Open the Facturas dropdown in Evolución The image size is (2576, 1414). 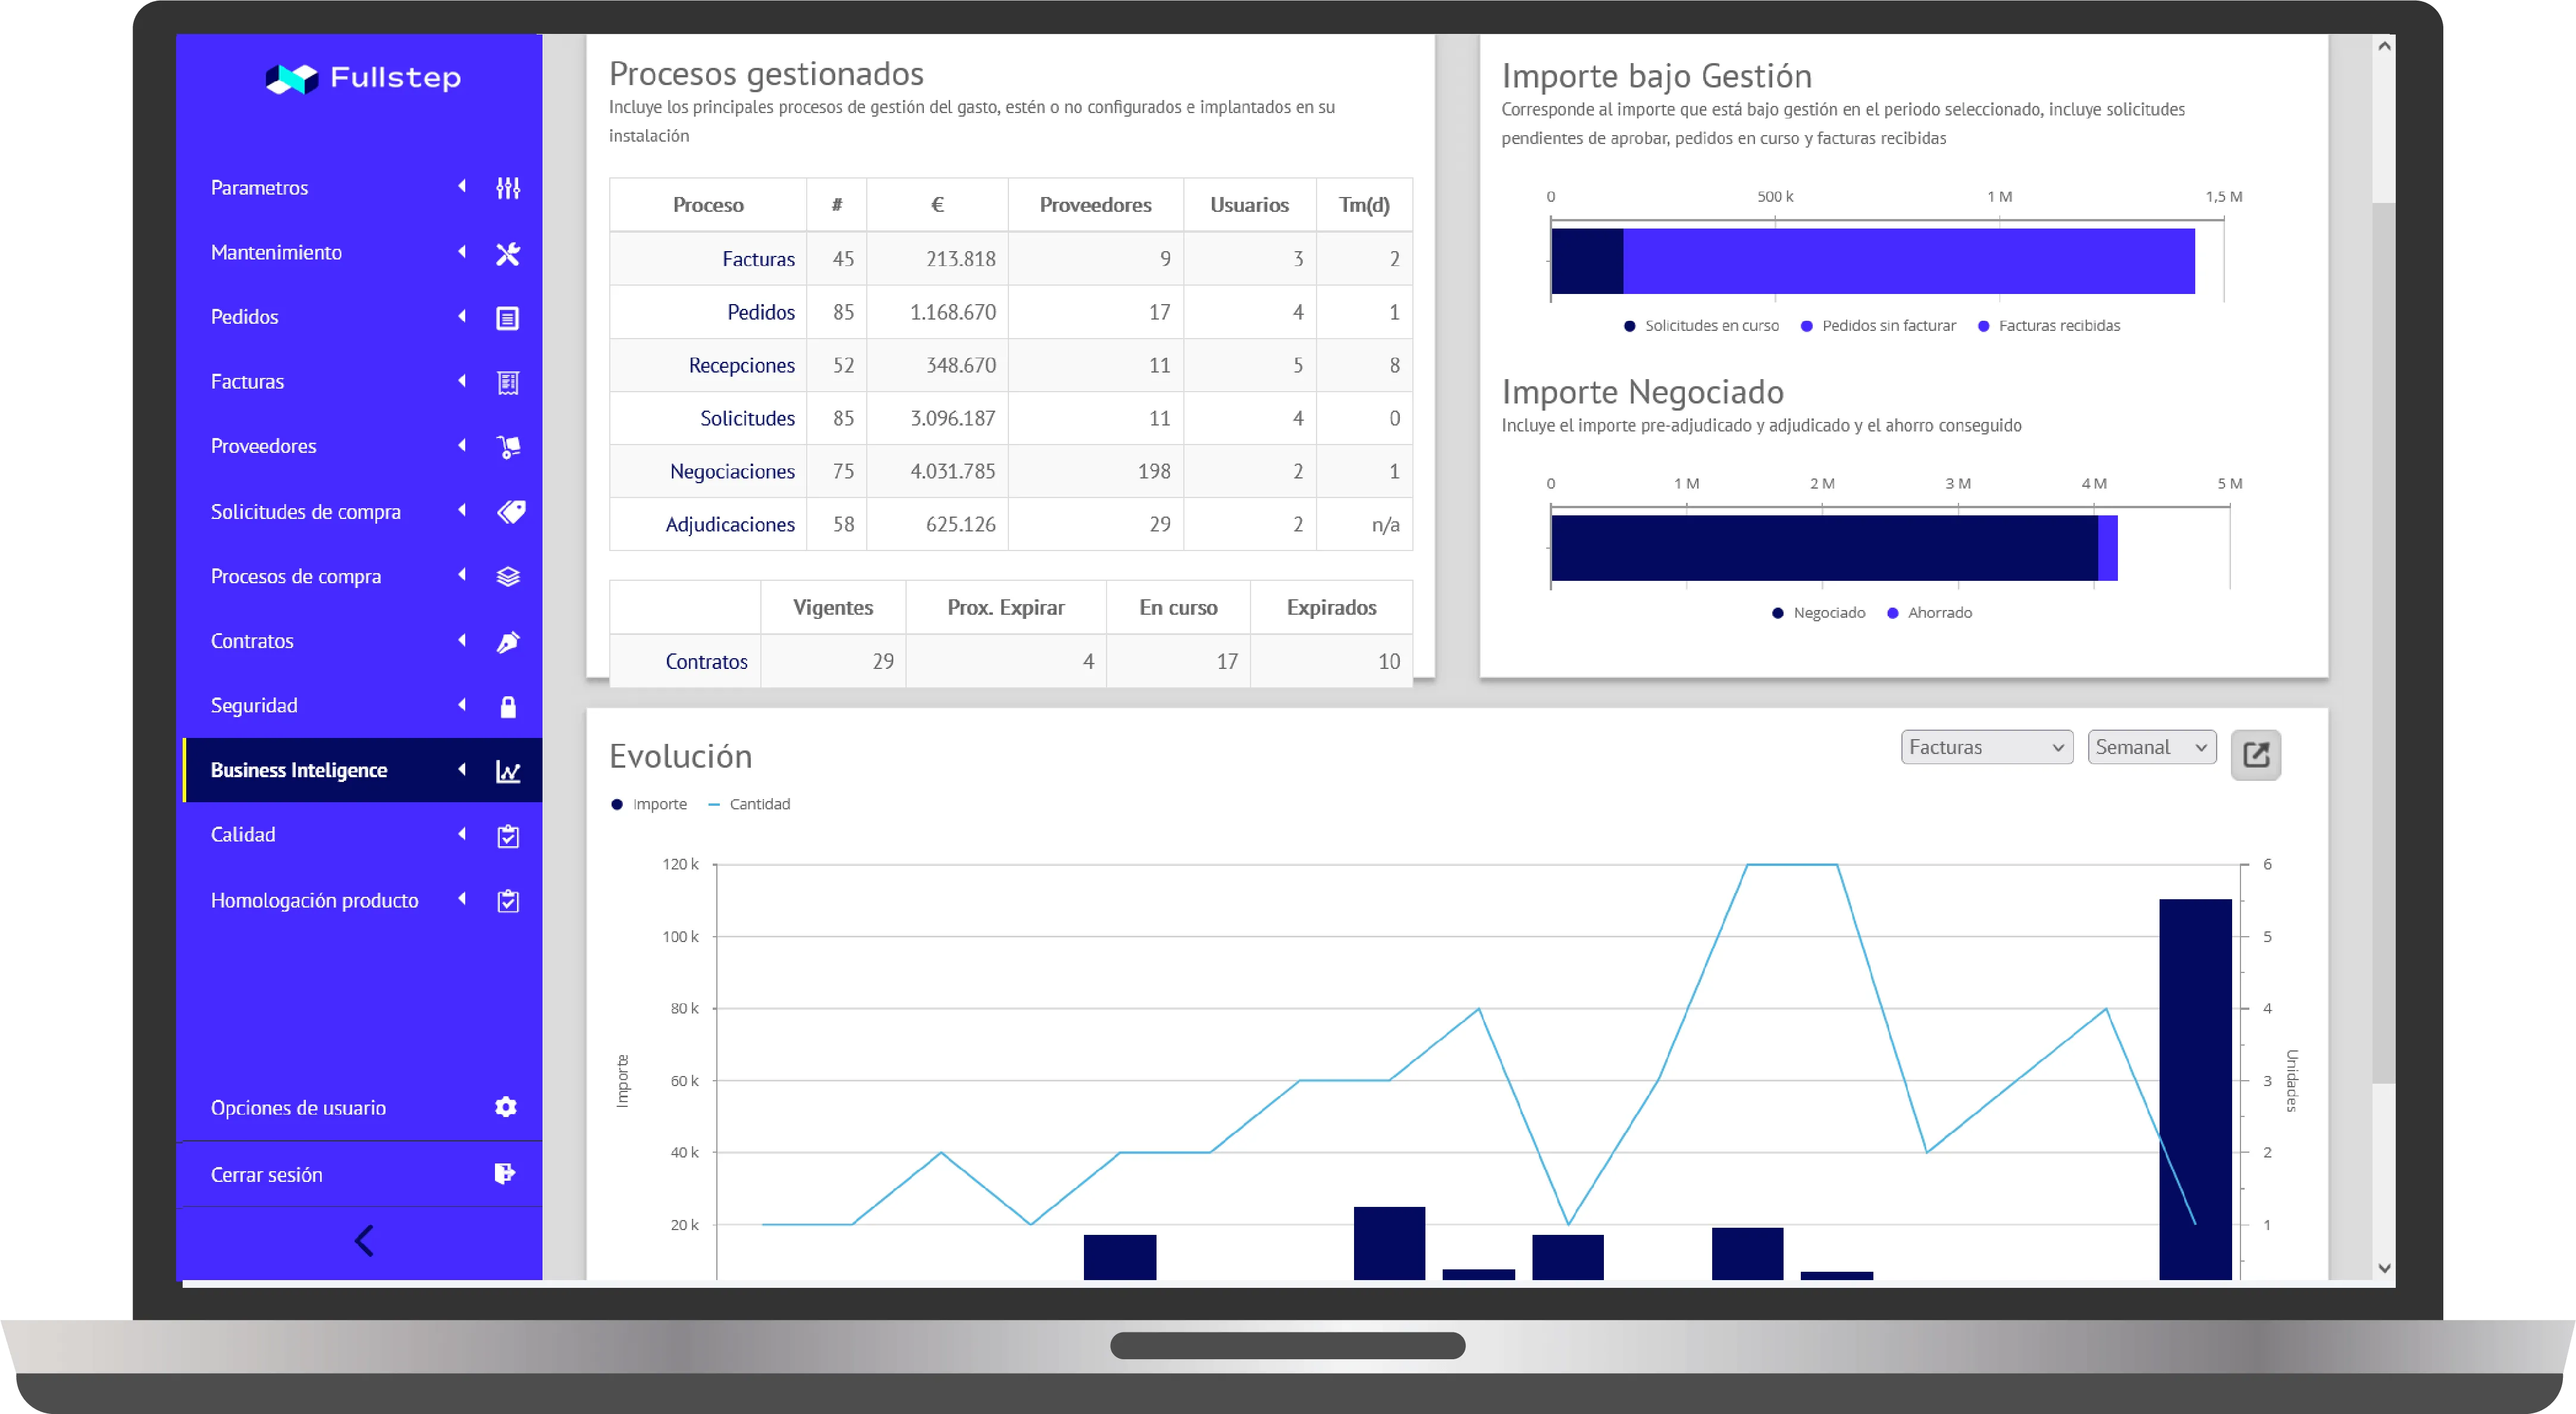[x=1985, y=747]
